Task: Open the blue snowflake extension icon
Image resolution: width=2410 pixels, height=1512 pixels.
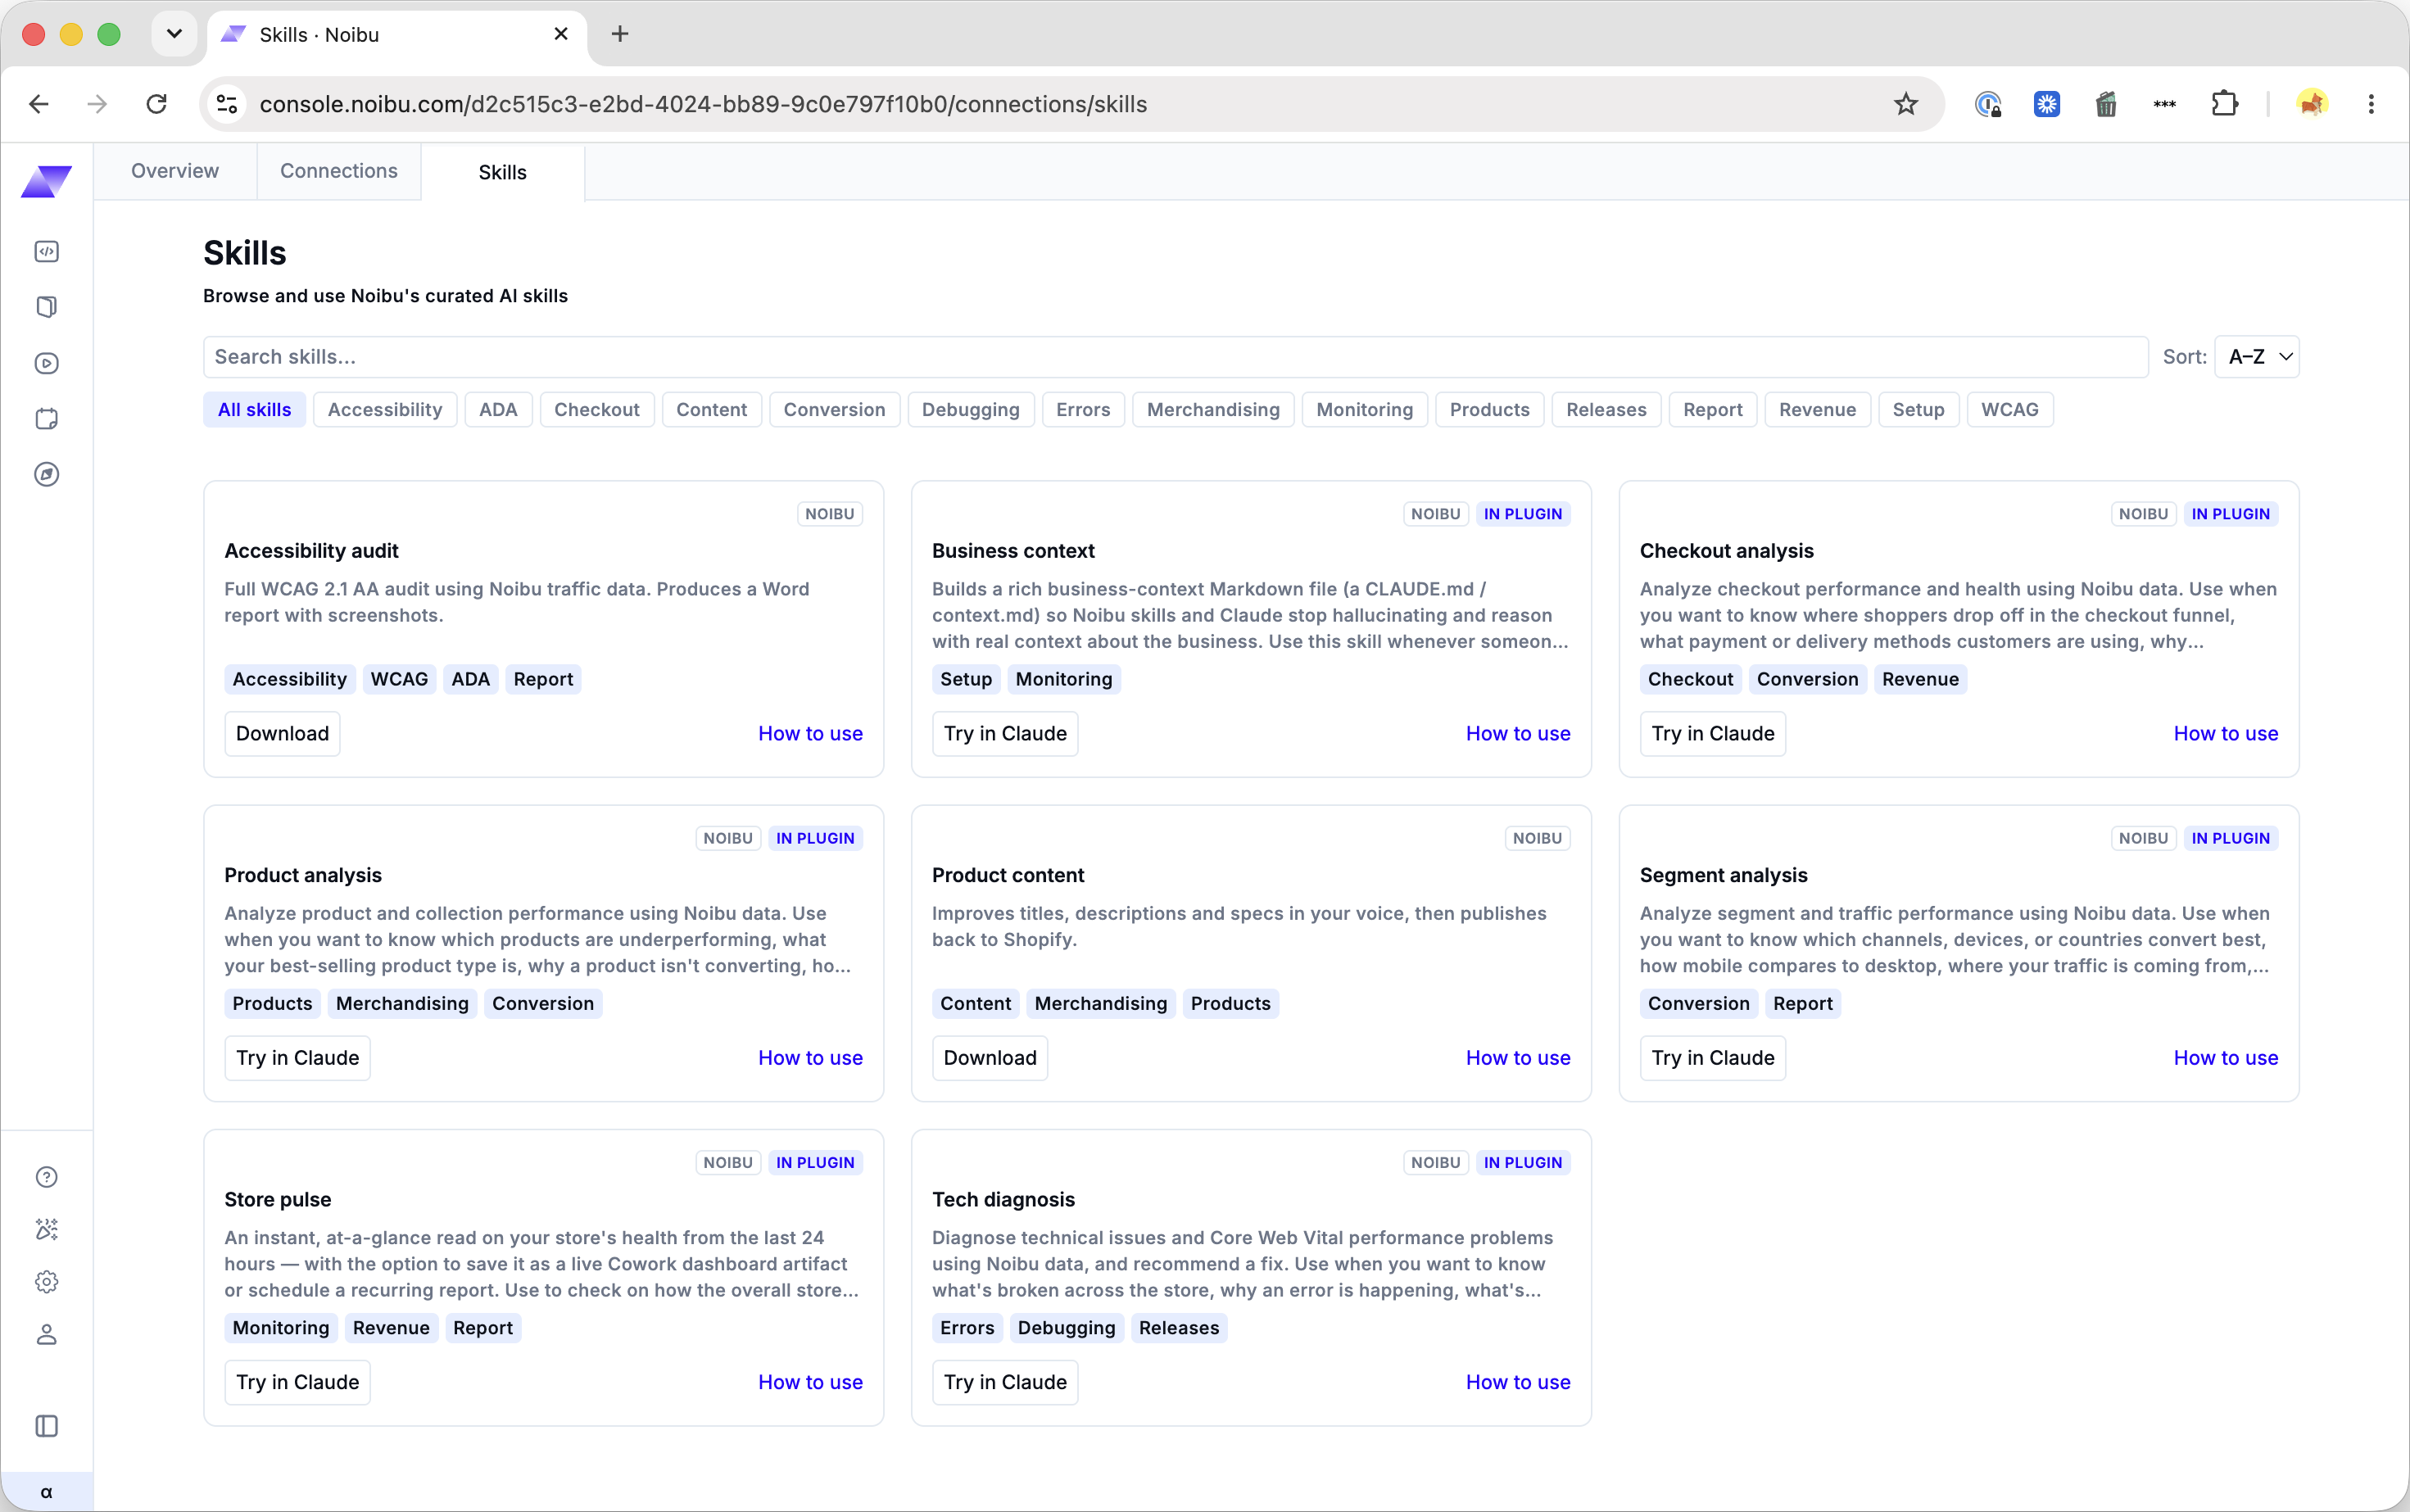Action: pos(2047,104)
